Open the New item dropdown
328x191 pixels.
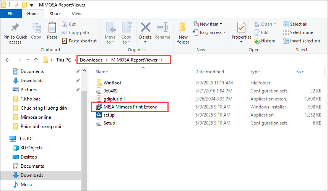pyautogui.click(x=208, y=24)
